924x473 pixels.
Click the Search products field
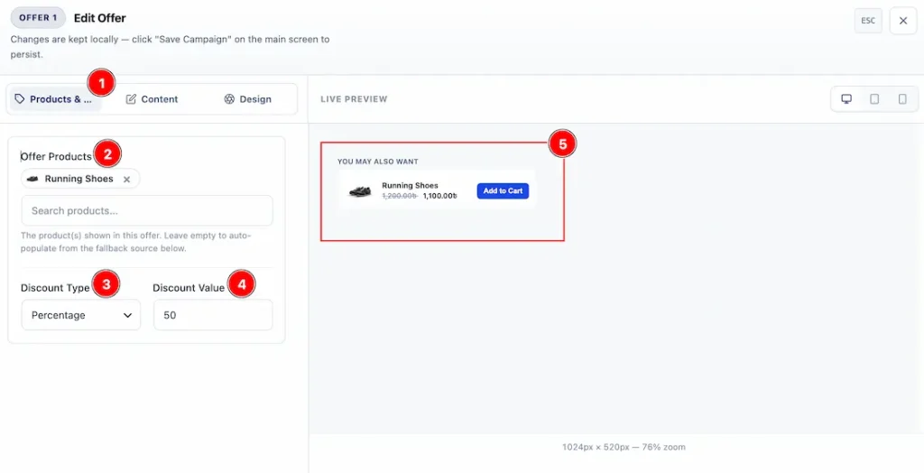coord(147,210)
